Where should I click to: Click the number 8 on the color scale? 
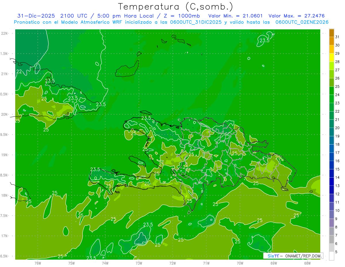coord(336,227)
